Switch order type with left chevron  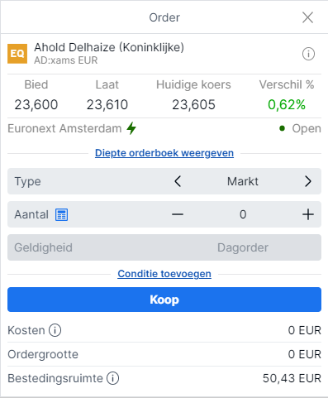pyautogui.click(x=178, y=181)
